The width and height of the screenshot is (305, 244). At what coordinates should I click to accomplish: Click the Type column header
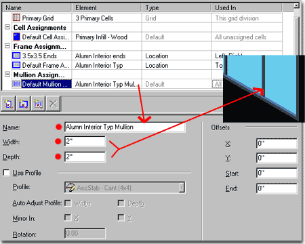point(177,7)
